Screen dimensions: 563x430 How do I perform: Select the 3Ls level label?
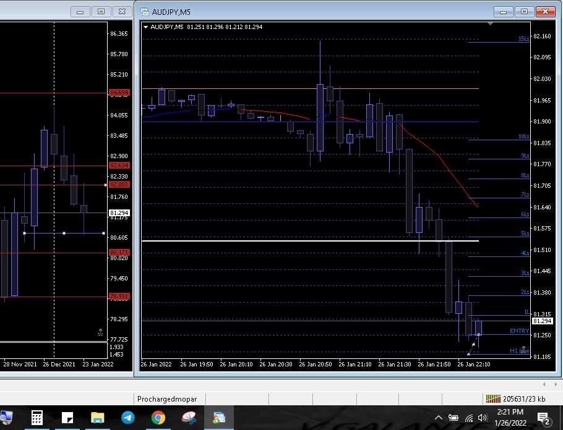pyautogui.click(x=525, y=273)
